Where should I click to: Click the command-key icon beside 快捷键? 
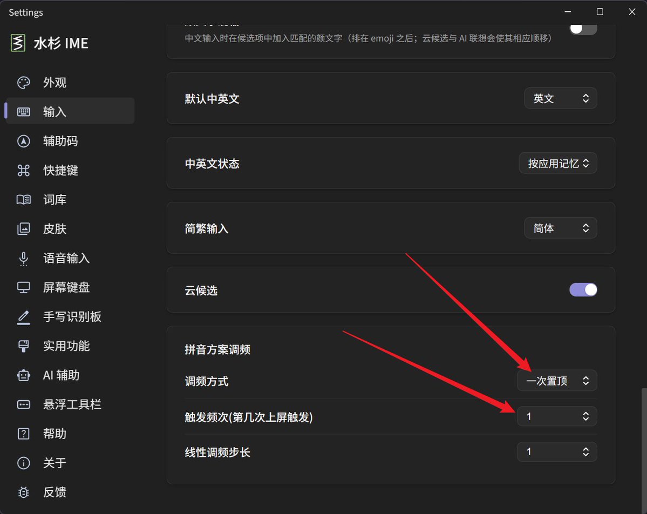(24, 171)
